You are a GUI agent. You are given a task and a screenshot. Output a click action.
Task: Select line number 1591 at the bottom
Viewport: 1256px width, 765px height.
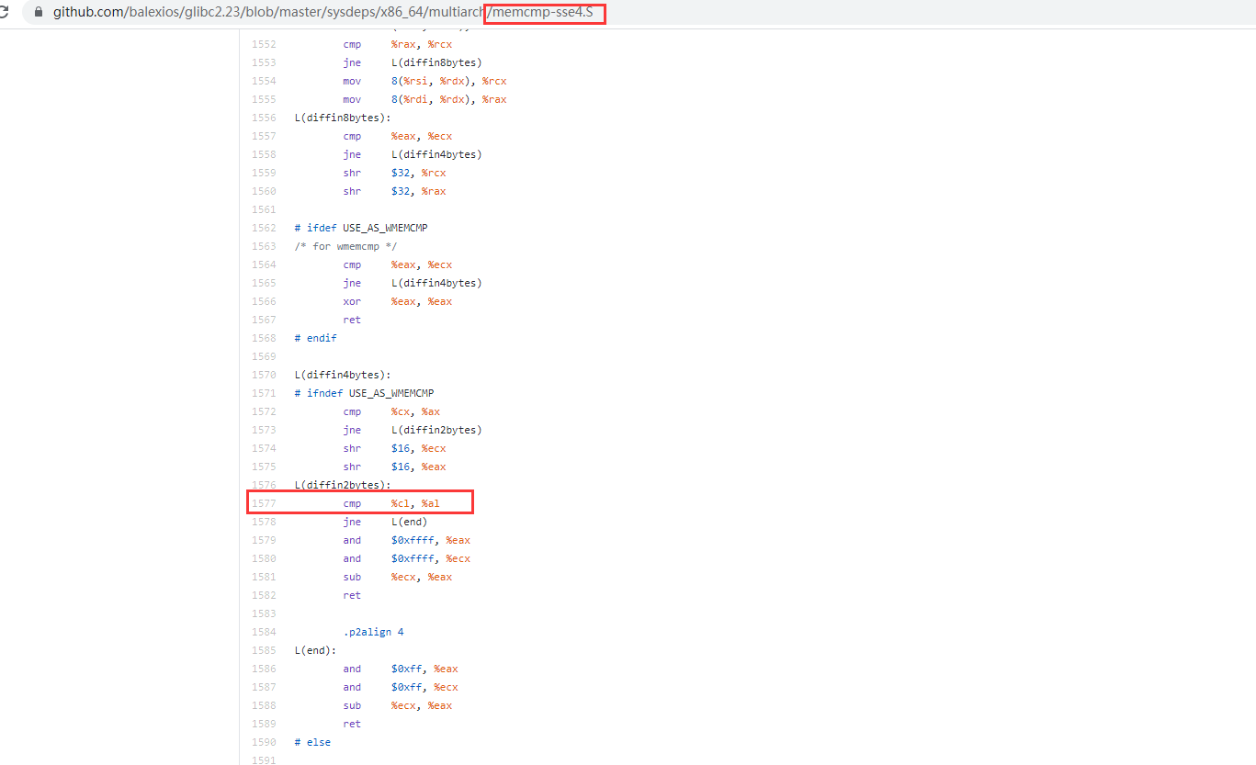tap(264, 759)
